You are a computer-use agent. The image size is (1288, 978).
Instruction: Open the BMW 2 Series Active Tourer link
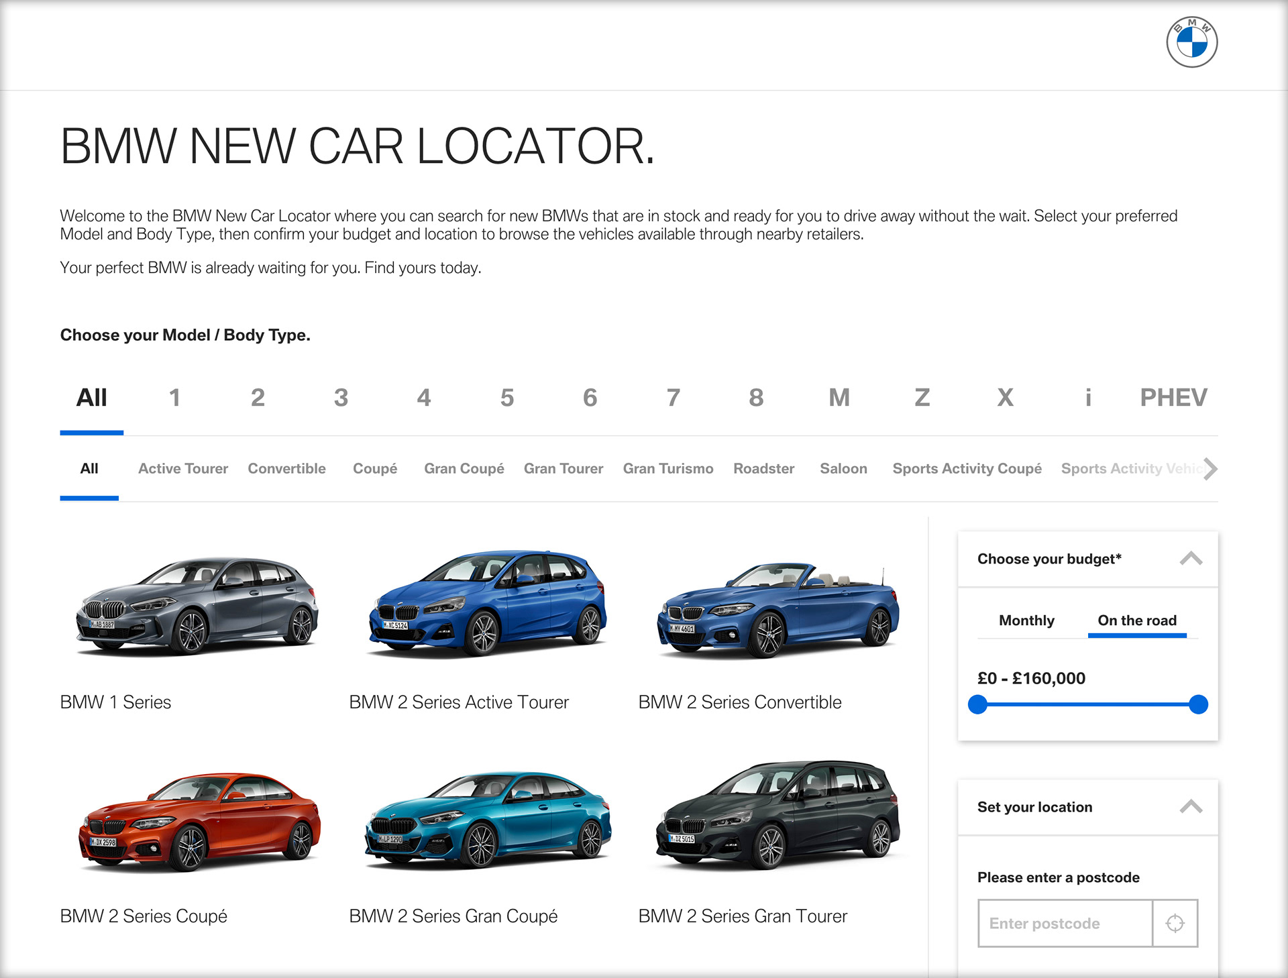[458, 702]
